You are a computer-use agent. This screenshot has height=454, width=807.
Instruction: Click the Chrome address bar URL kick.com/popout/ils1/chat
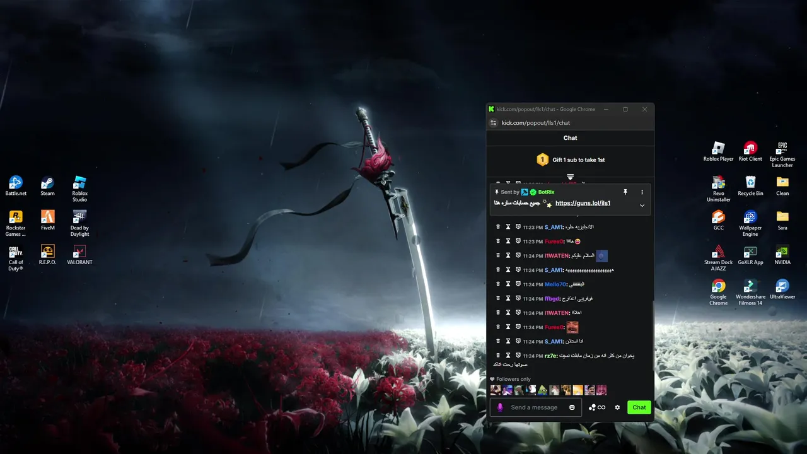coord(536,123)
